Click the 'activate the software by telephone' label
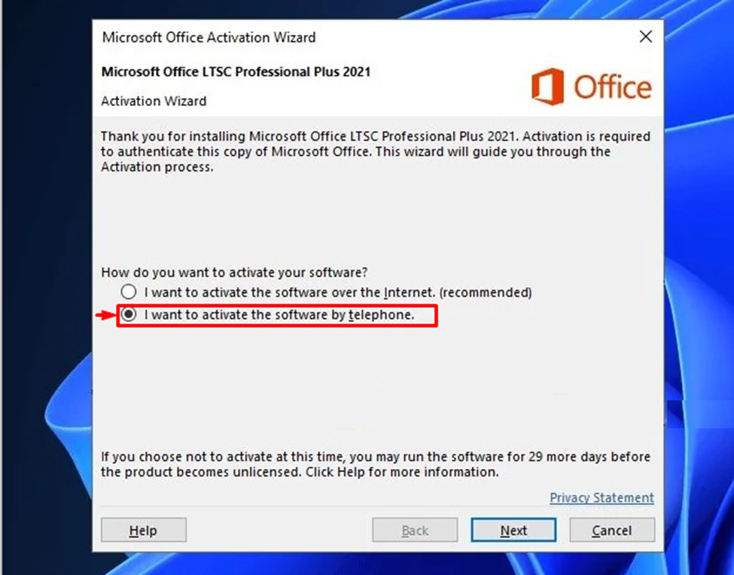 click(x=279, y=315)
